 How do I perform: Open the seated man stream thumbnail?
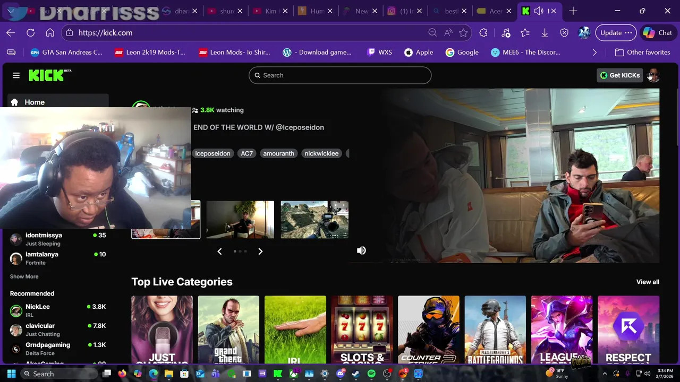coord(240,220)
